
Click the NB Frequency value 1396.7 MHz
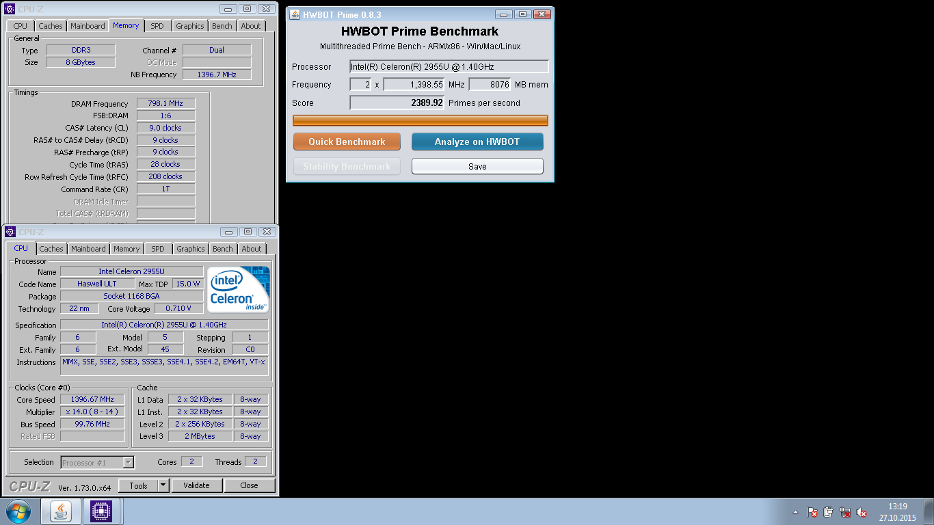[217, 75]
